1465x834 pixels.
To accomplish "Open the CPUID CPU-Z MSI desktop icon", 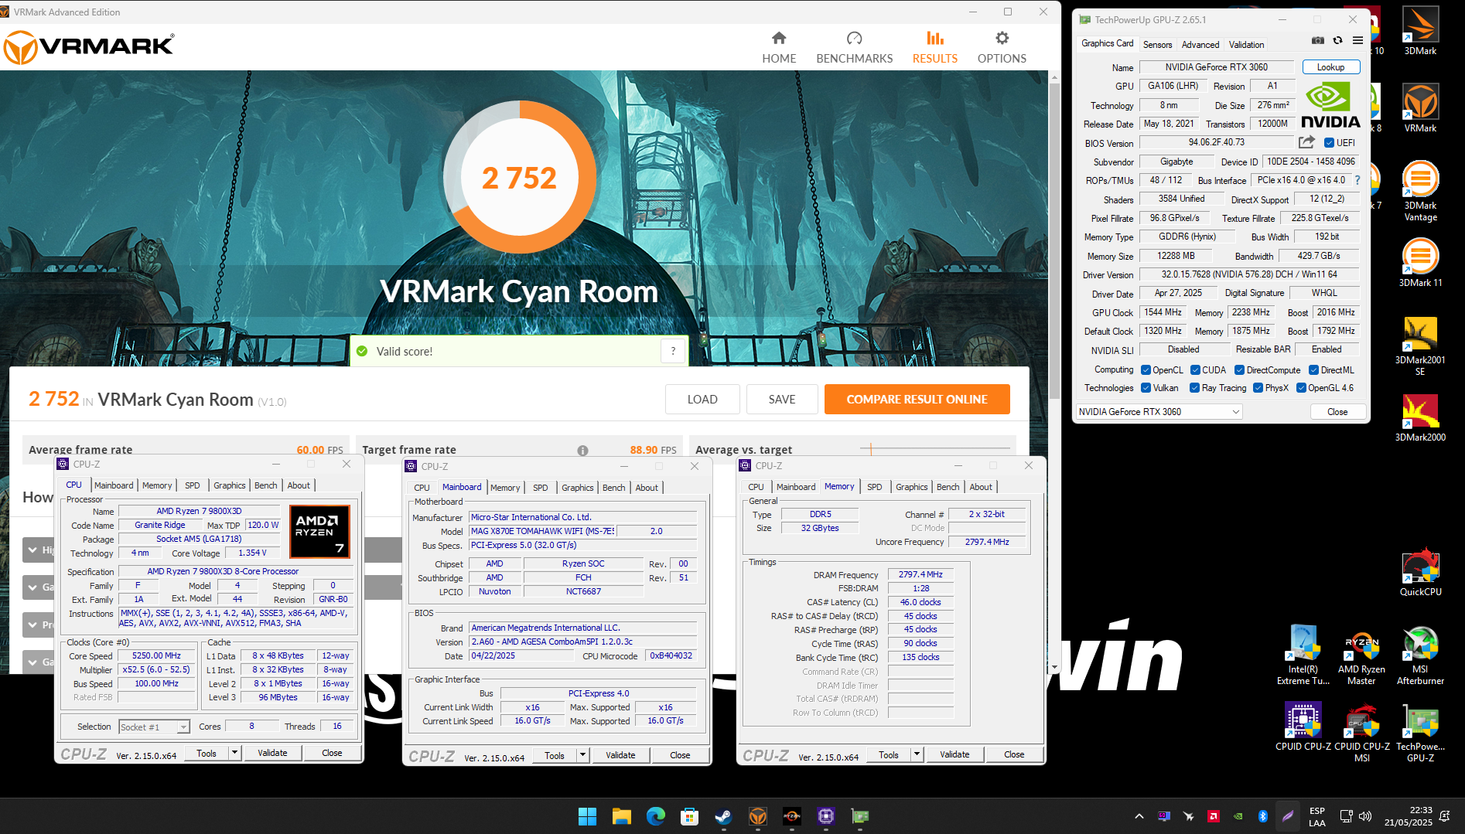I will (1361, 732).
